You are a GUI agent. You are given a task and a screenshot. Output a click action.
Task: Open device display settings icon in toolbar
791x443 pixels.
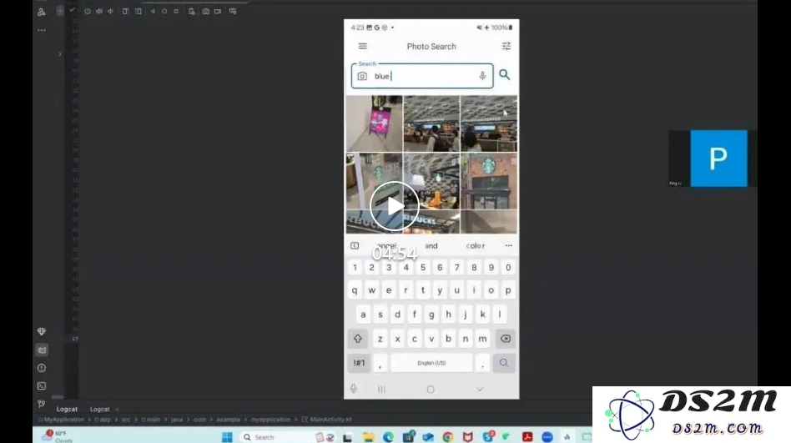pos(233,11)
